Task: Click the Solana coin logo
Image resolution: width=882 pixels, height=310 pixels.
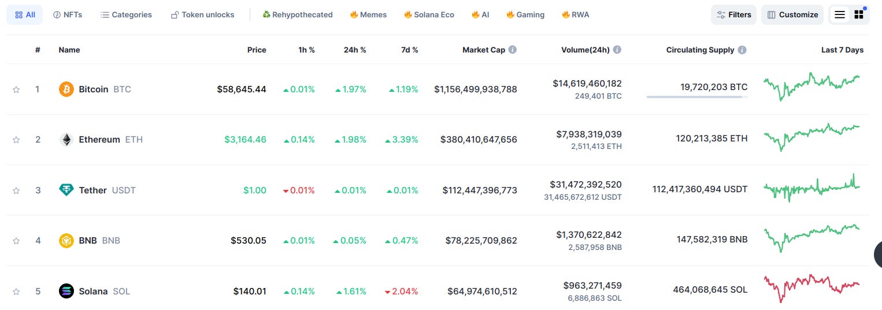Action: coord(66,291)
